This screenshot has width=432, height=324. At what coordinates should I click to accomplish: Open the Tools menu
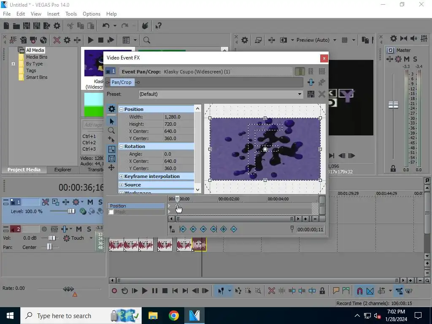tap(71, 14)
